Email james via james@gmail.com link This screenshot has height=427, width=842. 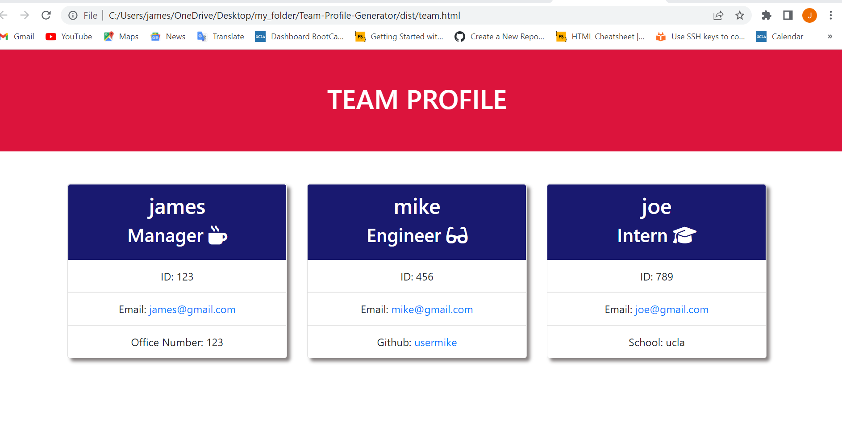click(x=192, y=309)
